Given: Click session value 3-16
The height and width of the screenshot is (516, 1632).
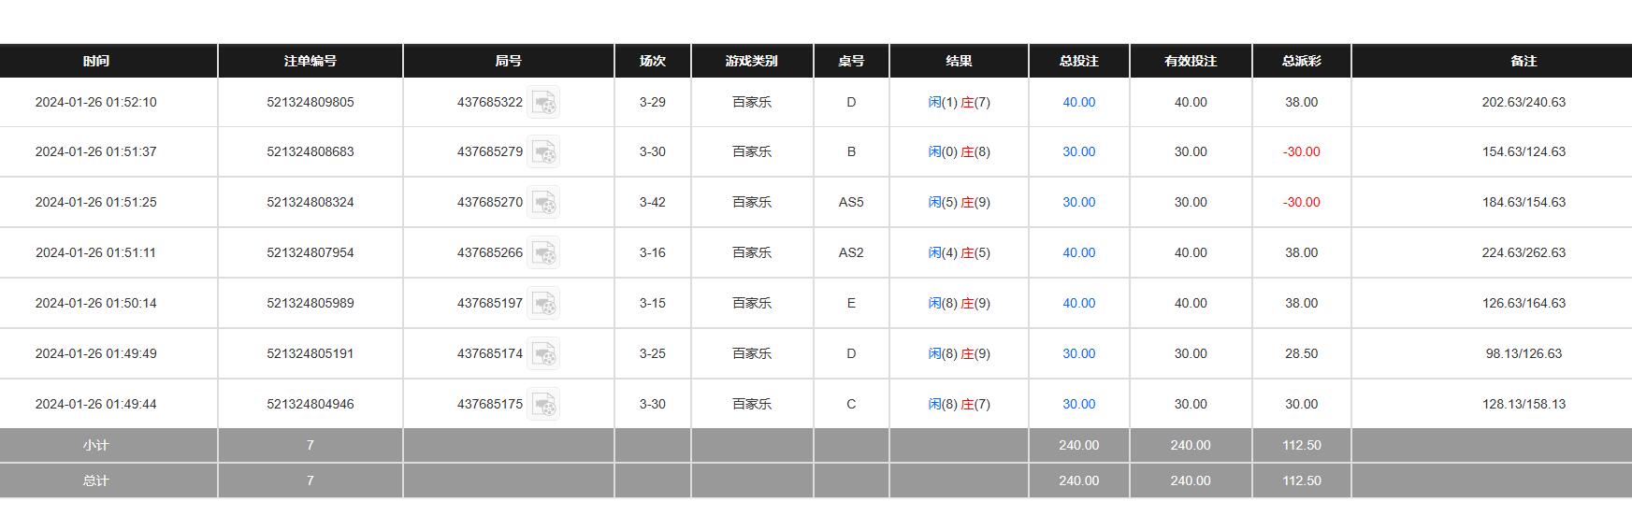Looking at the screenshot, I should 653,252.
